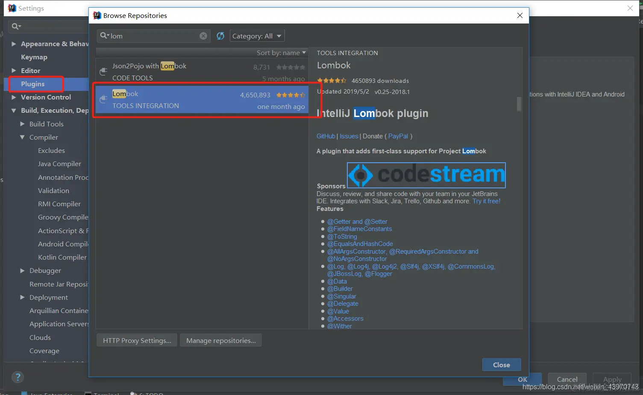The height and width of the screenshot is (395, 643).
Task: Open @Builder feature link
Action: pyautogui.click(x=340, y=289)
